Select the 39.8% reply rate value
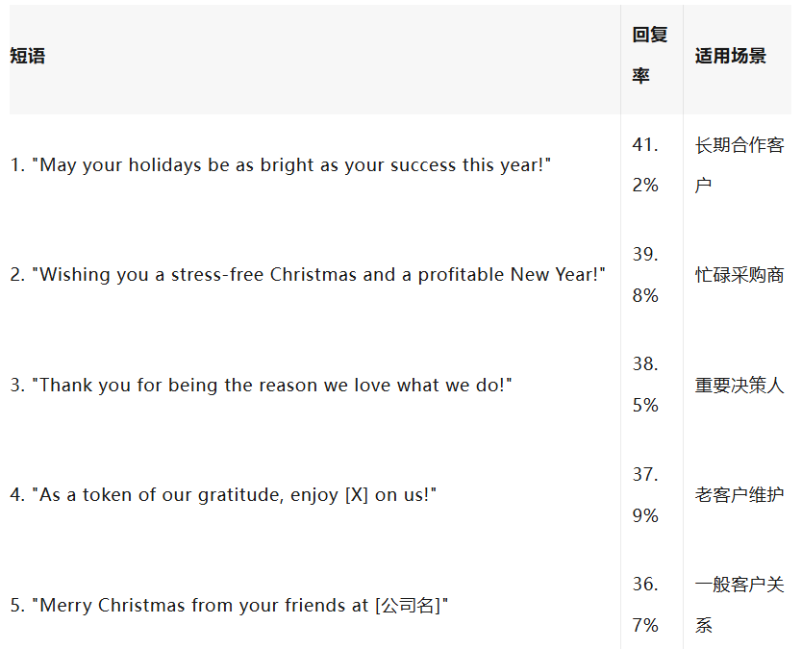 645,275
